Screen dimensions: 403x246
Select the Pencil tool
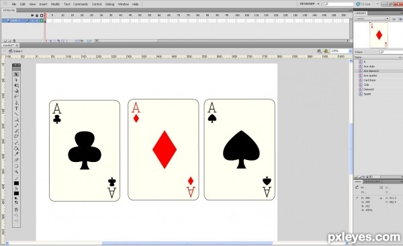tap(16, 125)
